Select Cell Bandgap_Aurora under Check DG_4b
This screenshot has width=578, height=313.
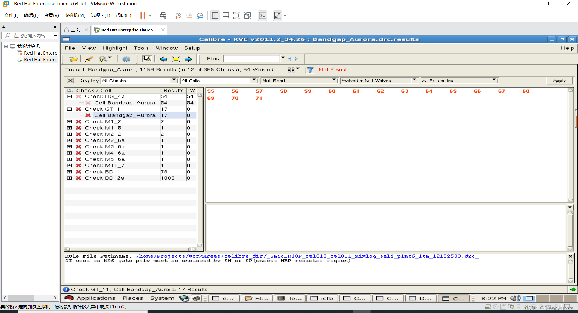click(x=125, y=103)
